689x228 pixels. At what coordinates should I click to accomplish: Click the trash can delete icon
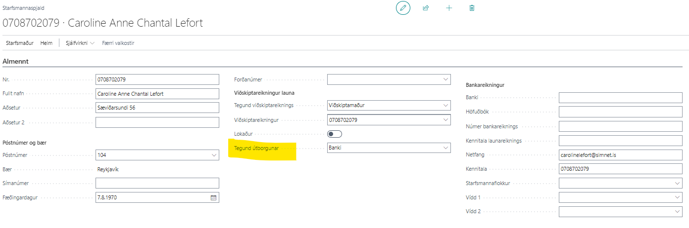coord(472,8)
